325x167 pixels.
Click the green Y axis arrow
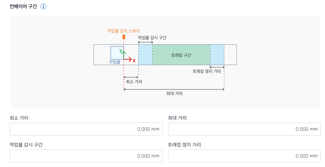coord(124,53)
